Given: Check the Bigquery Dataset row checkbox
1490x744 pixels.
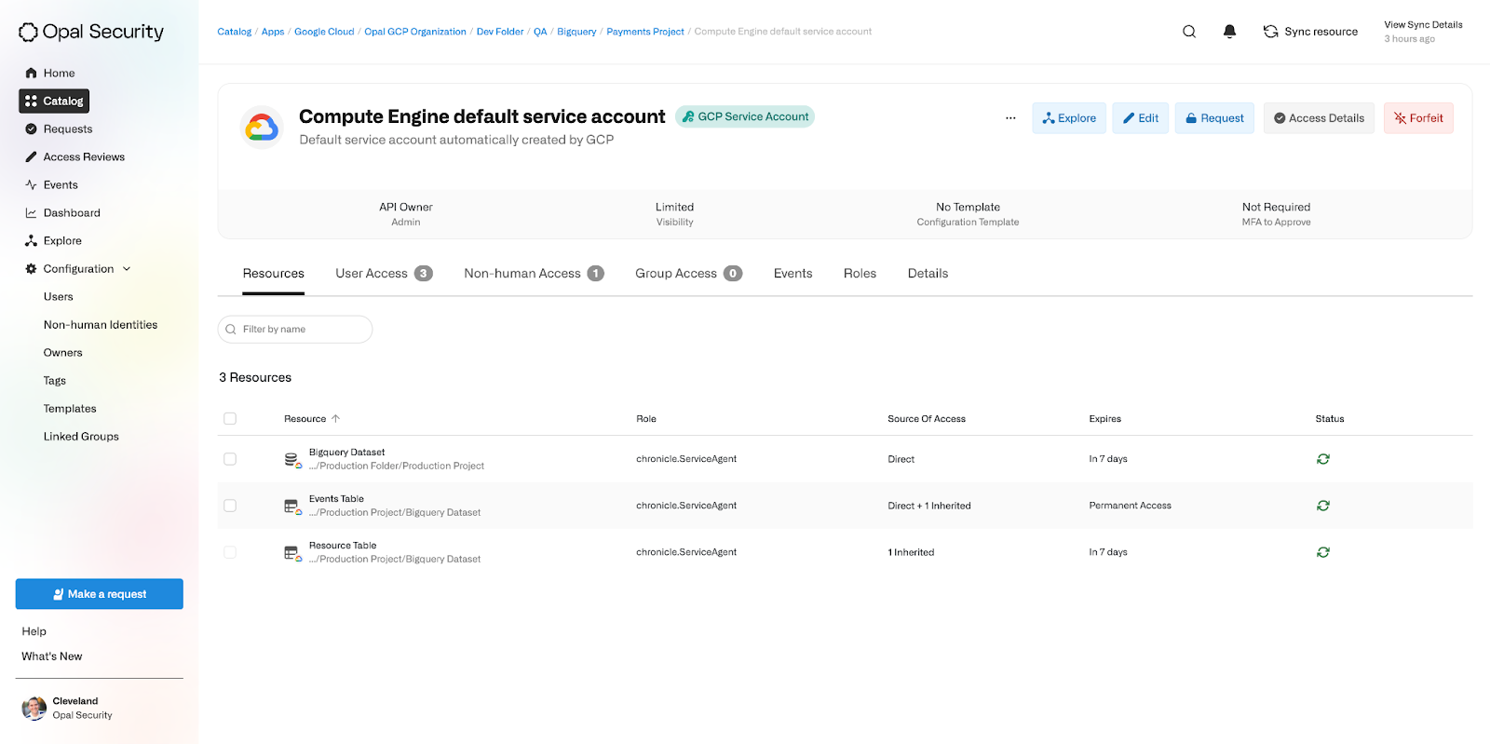Looking at the screenshot, I should (x=230, y=459).
